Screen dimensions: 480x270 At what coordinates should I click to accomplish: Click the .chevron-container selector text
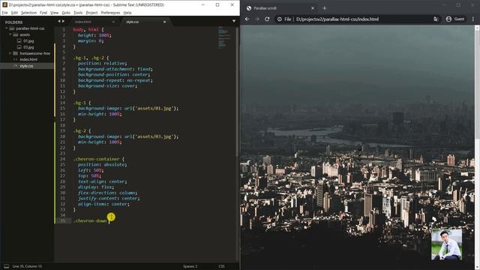coord(97,159)
